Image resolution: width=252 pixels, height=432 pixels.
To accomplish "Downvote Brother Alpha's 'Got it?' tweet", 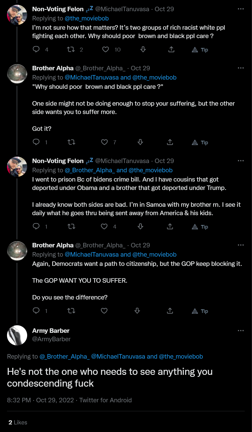I will coord(140,142).
